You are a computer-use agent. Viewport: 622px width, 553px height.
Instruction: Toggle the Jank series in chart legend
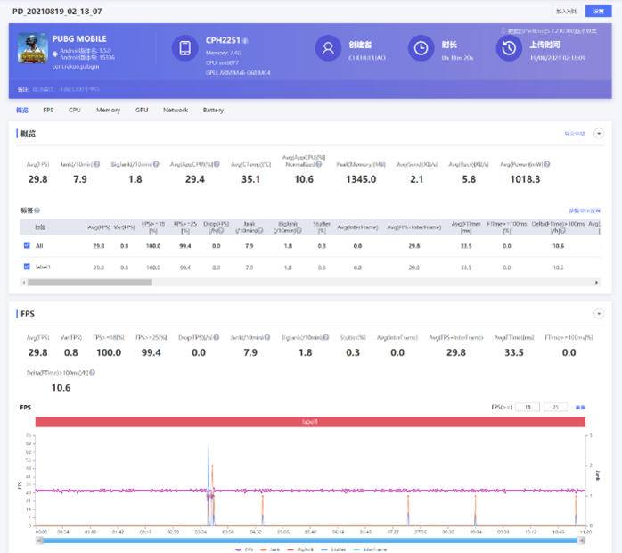(268, 549)
